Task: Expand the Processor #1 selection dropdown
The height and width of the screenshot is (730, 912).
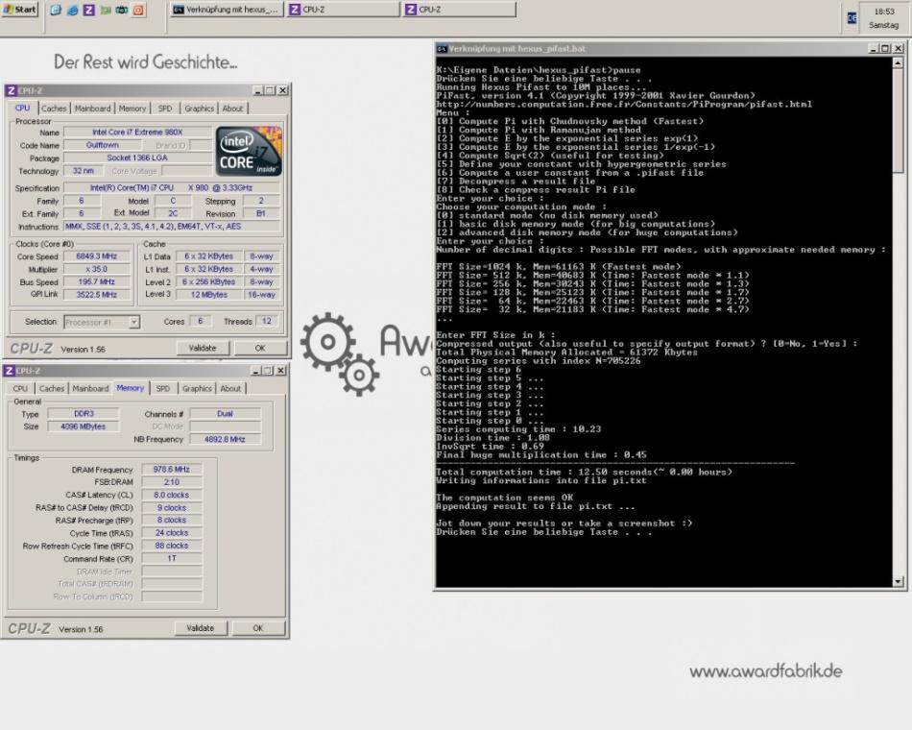Action: click(x=134, y=322)
